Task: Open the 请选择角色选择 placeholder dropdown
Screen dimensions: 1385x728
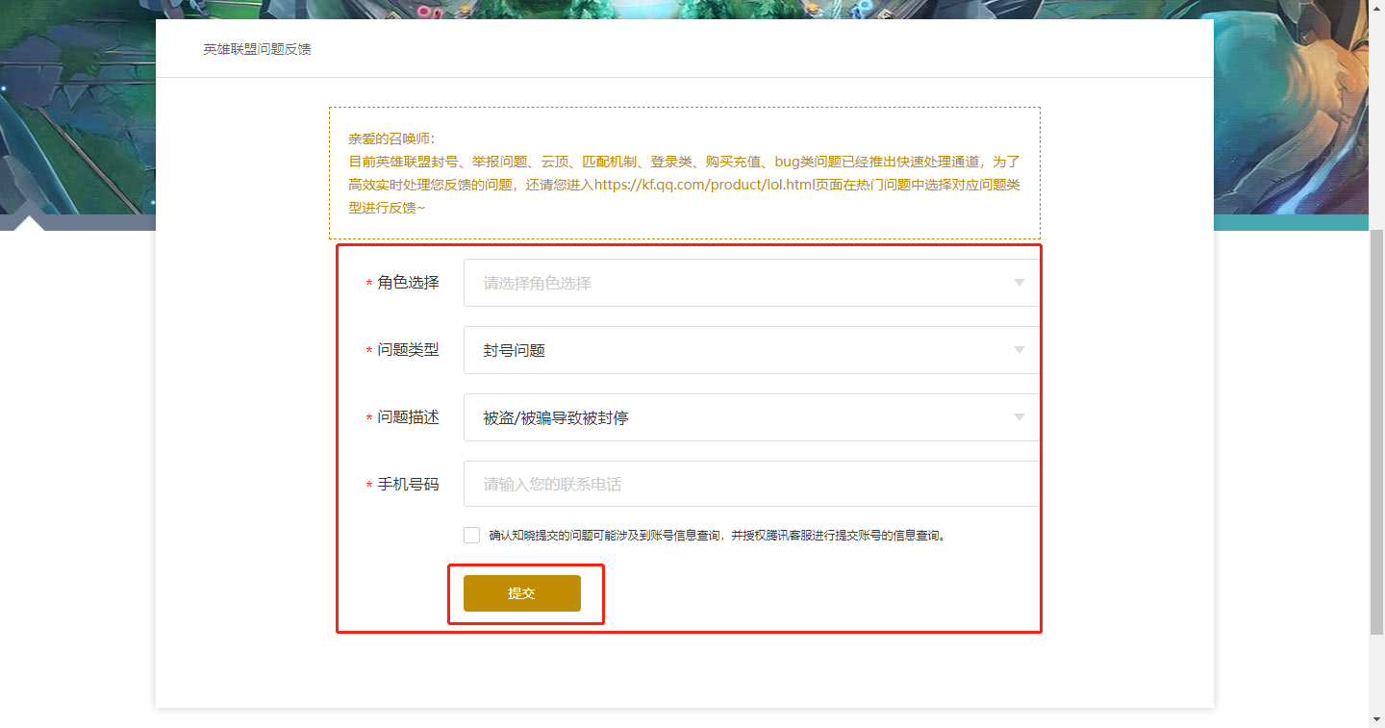Action: coord(751,283)
